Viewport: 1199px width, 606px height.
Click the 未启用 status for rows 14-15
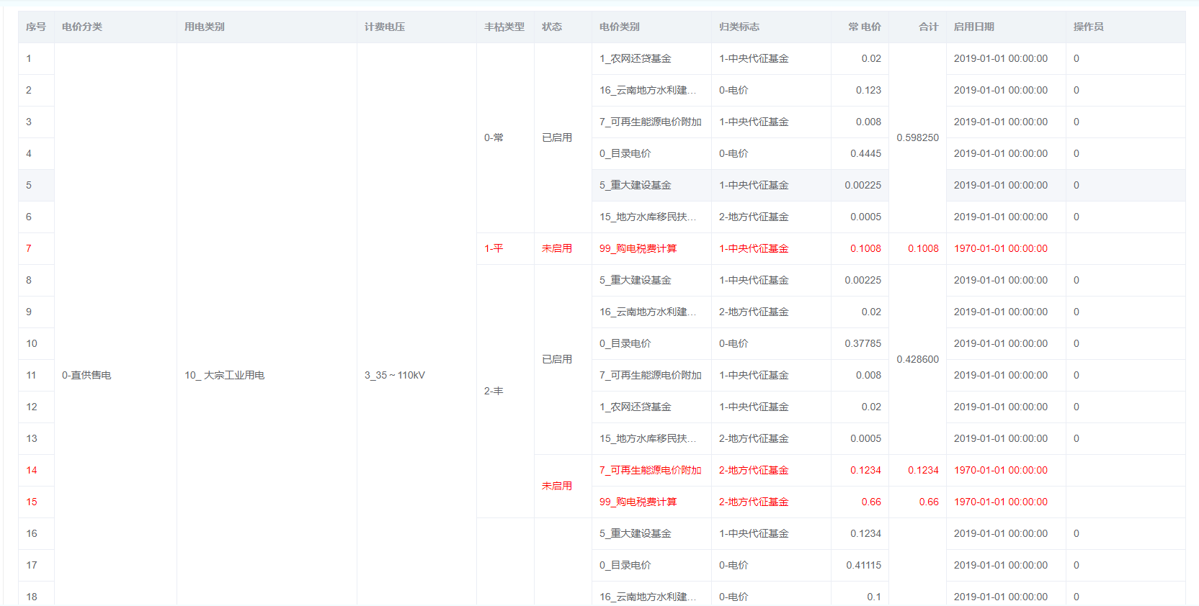(557, 486)
